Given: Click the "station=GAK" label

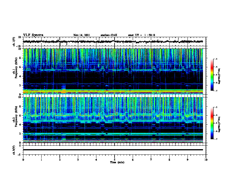Looking at the screenshot, I should [109, 35].
